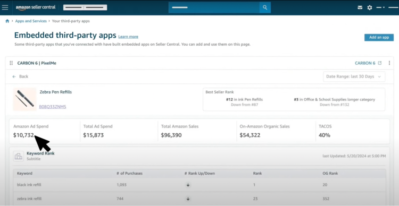Open the store selector in header
Viewport: 399px width, 206px height.
(x=85, y=7)
